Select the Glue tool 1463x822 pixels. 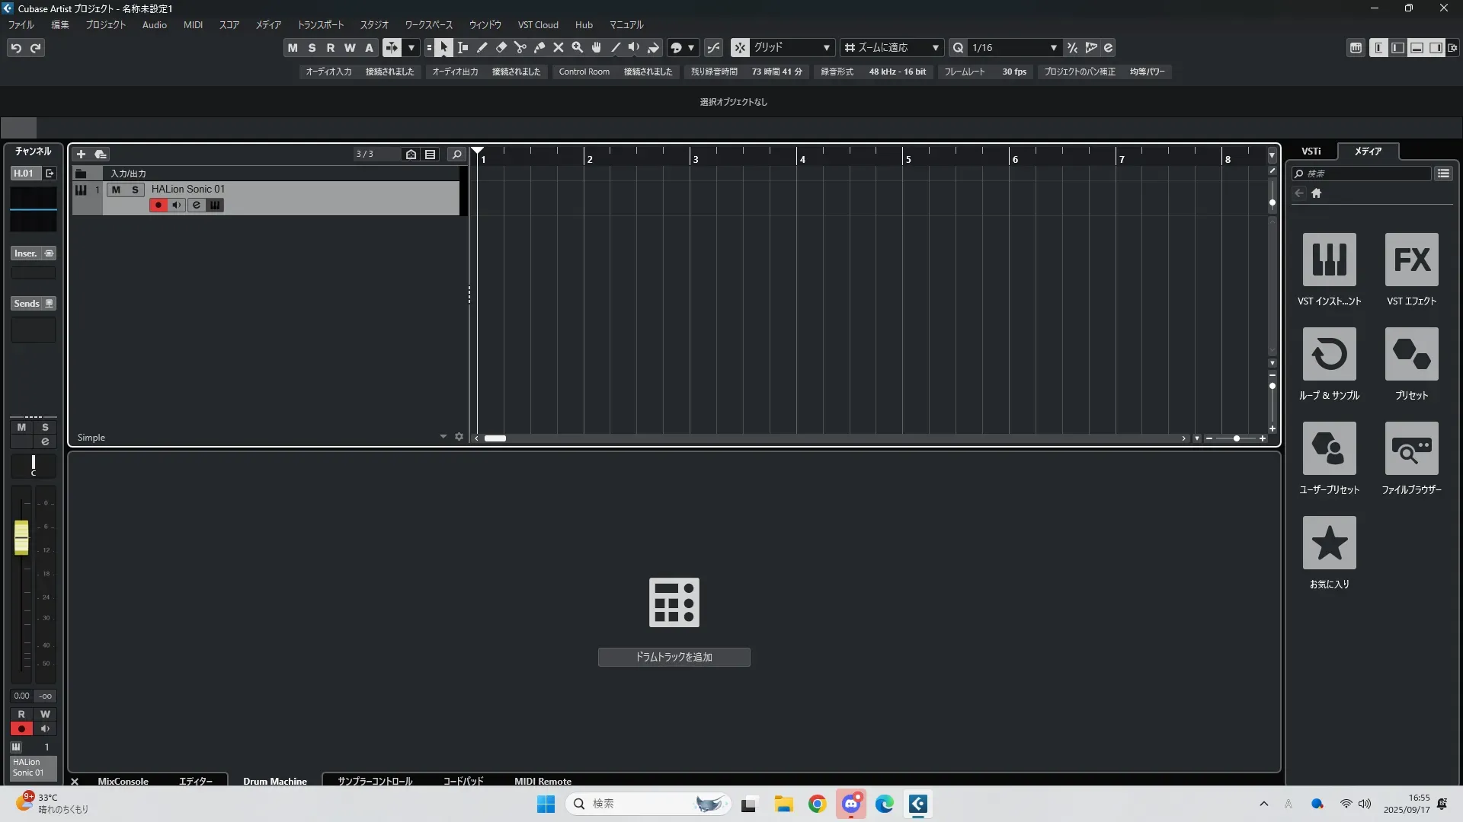pyautogui.click(x=539, y=48)
